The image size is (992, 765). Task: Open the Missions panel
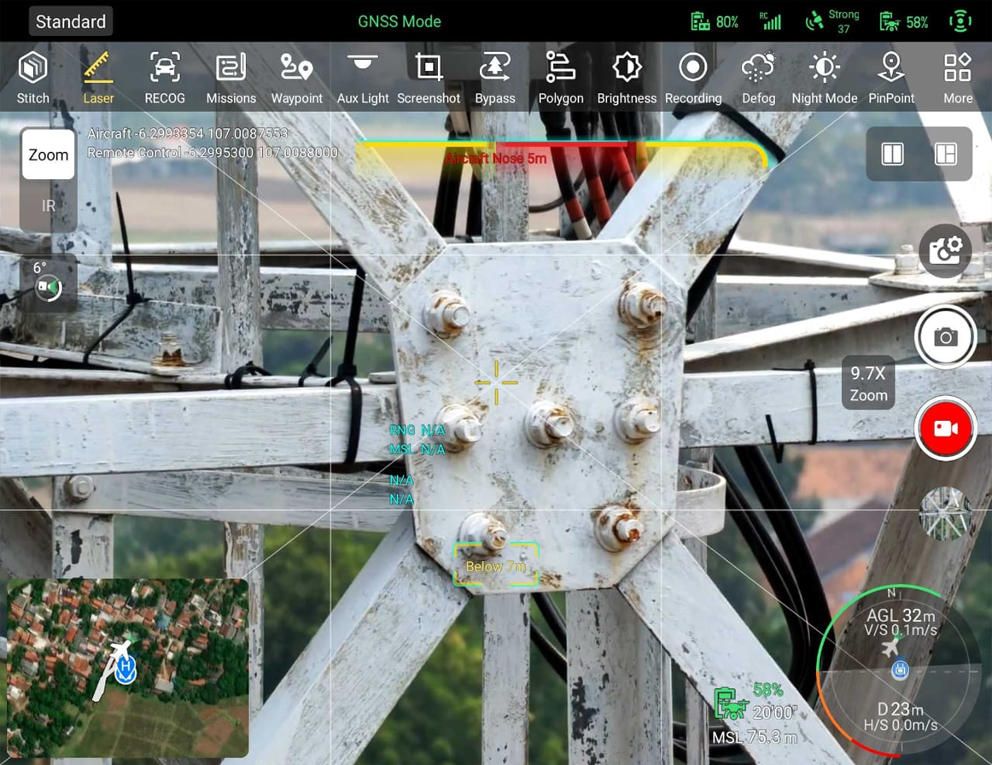pyautogui.click(x=230, y=78)
